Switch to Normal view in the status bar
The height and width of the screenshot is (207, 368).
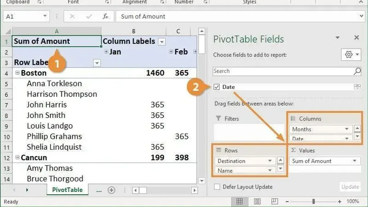(x=240, y=201)
